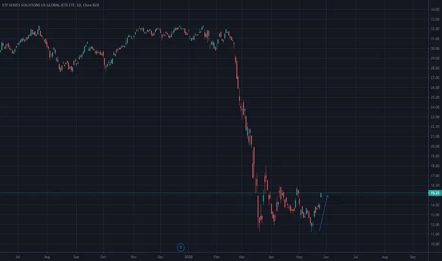The image size is (442, 261).
Task: Click the first Aug label on time axis
Action: pos(47,257)
